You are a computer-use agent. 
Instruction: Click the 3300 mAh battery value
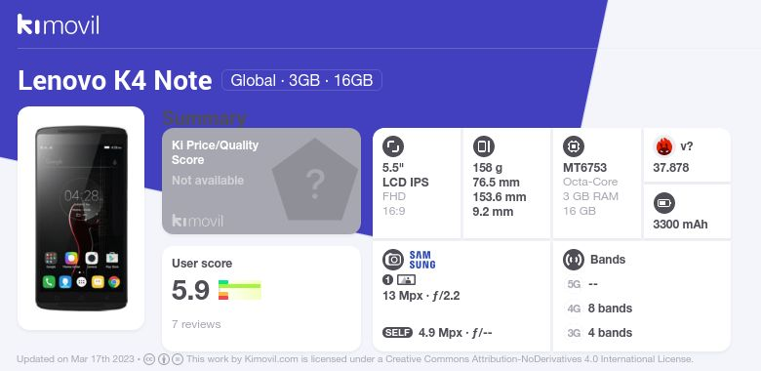coord(680,225)
